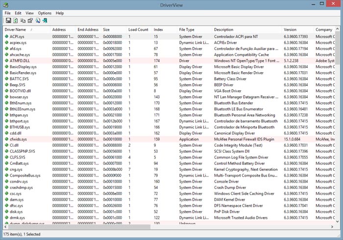Open the File menu

pos(7,13)
